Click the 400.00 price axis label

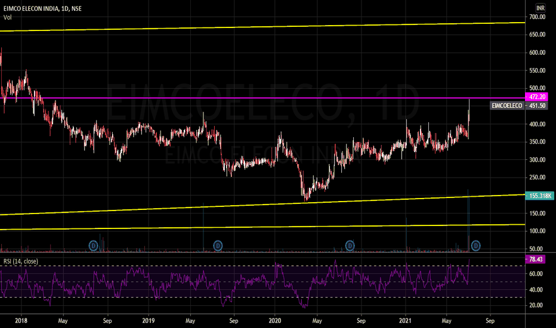(537, 124)
